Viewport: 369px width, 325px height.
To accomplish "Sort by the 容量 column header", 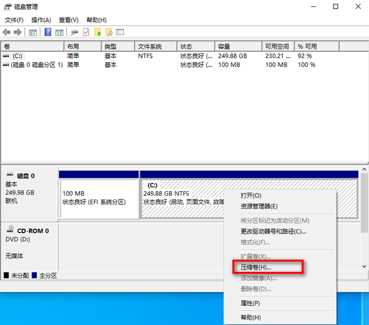I will tap(238, 46).
